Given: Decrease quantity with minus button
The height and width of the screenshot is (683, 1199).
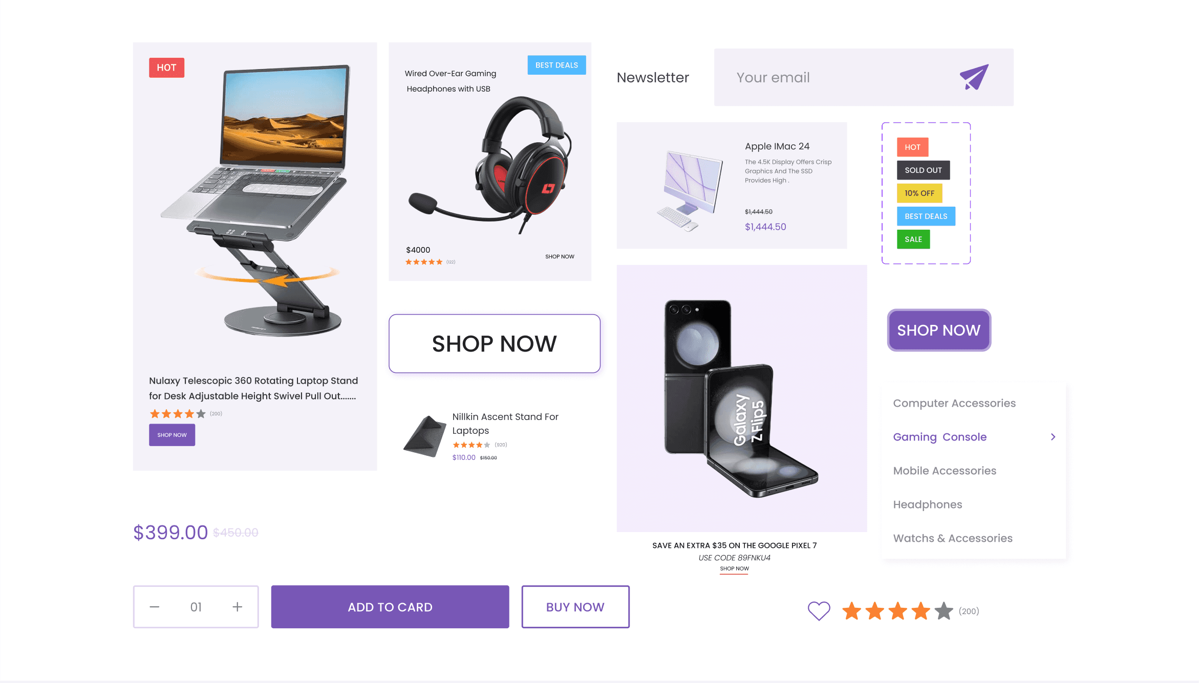Looking at the screenshot, I should pyautogui.click(x=155, y=607).
